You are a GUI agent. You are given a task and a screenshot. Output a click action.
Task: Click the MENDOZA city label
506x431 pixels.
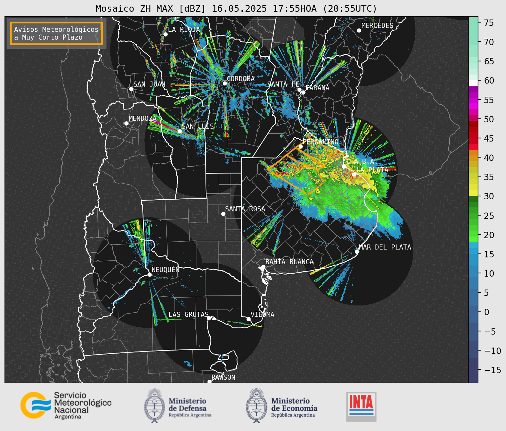[x=142, y=118]
